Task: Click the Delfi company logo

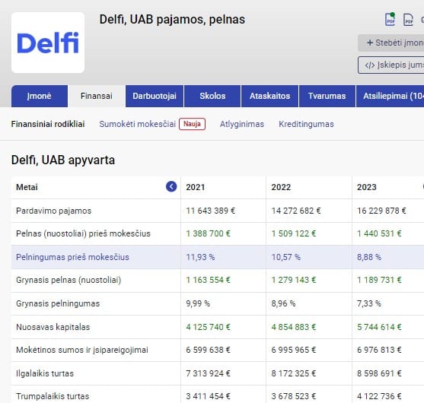Action: click(48, 43)
